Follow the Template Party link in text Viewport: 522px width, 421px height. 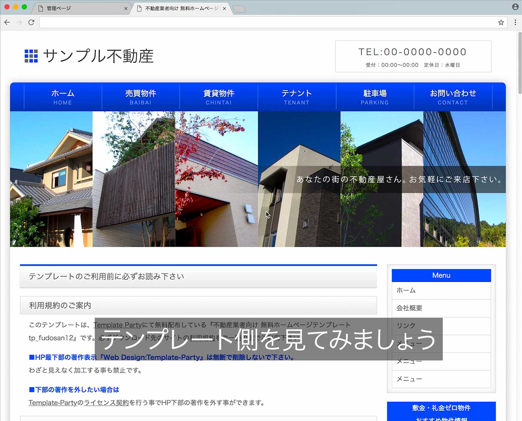[x=118, y=325]
